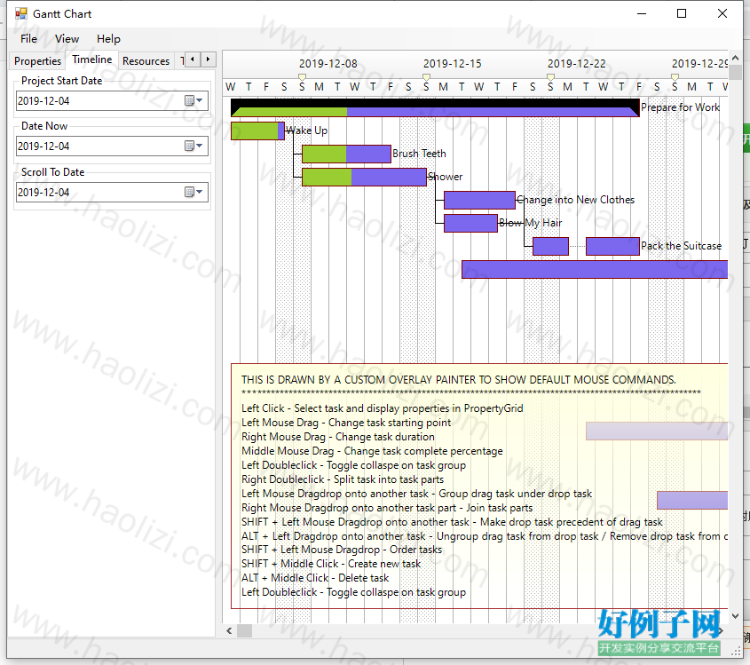Click 'ALT + Middle Click - Delete task' text
750x665 pixels.
(x=315, y=578)
